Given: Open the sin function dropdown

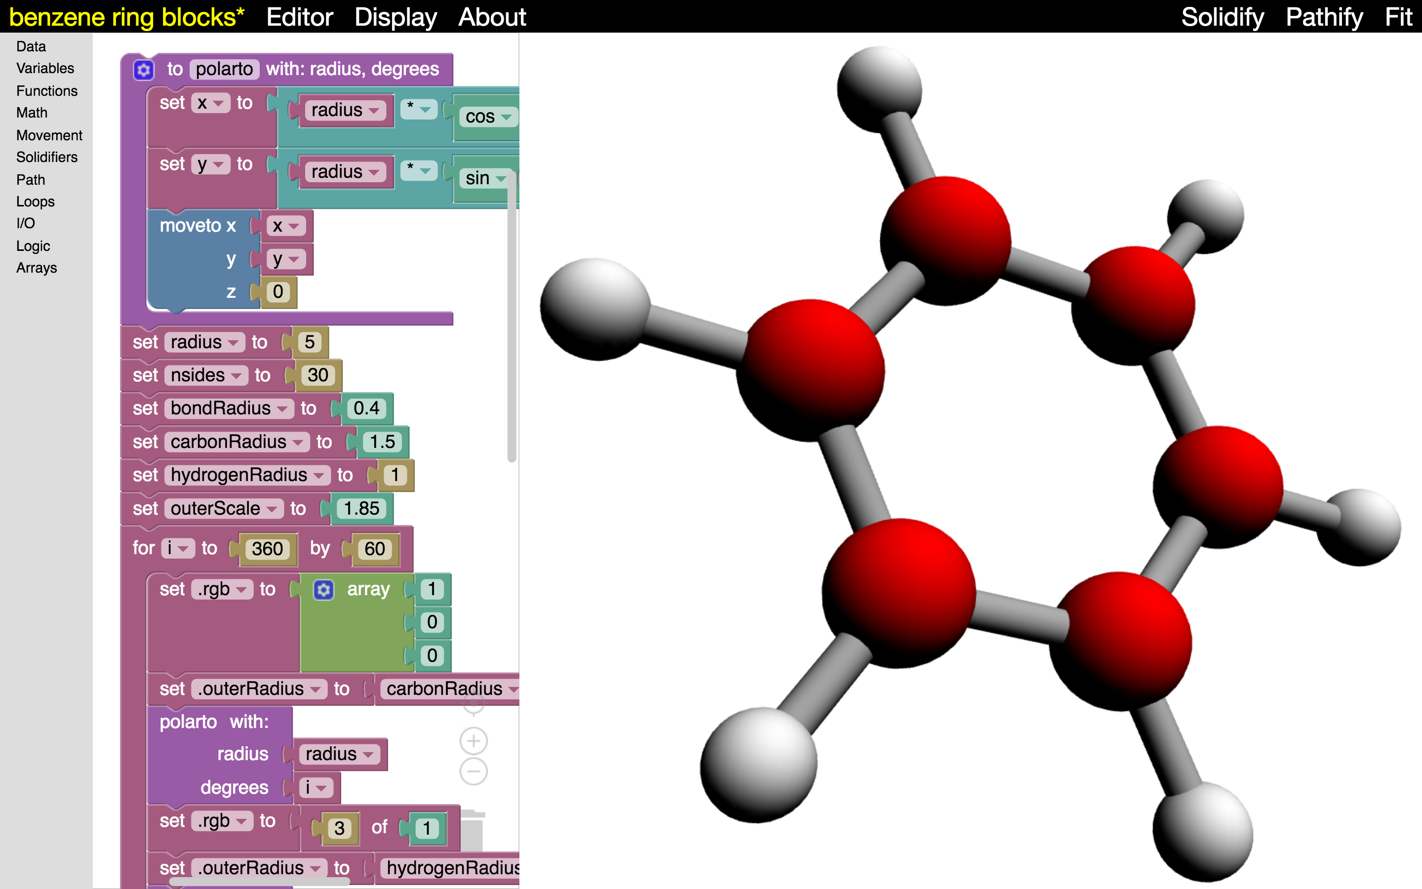Looking at the screenshot, I should 485,178.
